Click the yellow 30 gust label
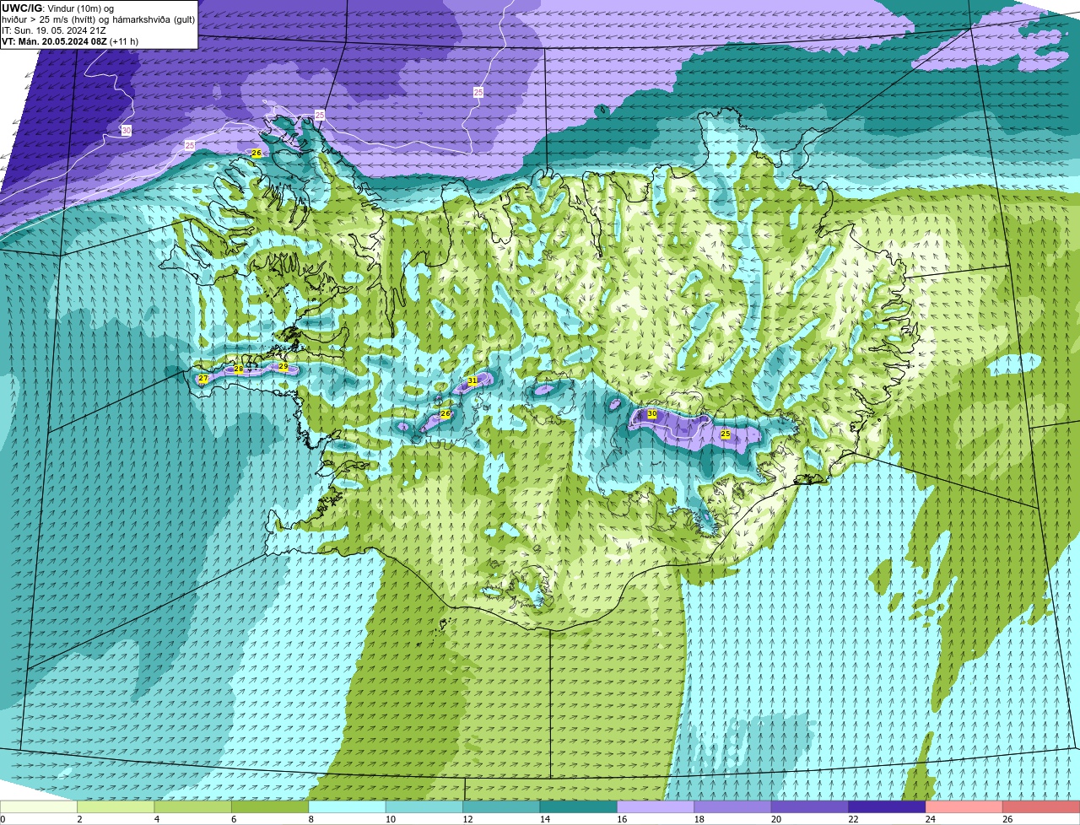1080x825 pixels. click(x=652, y=414)
